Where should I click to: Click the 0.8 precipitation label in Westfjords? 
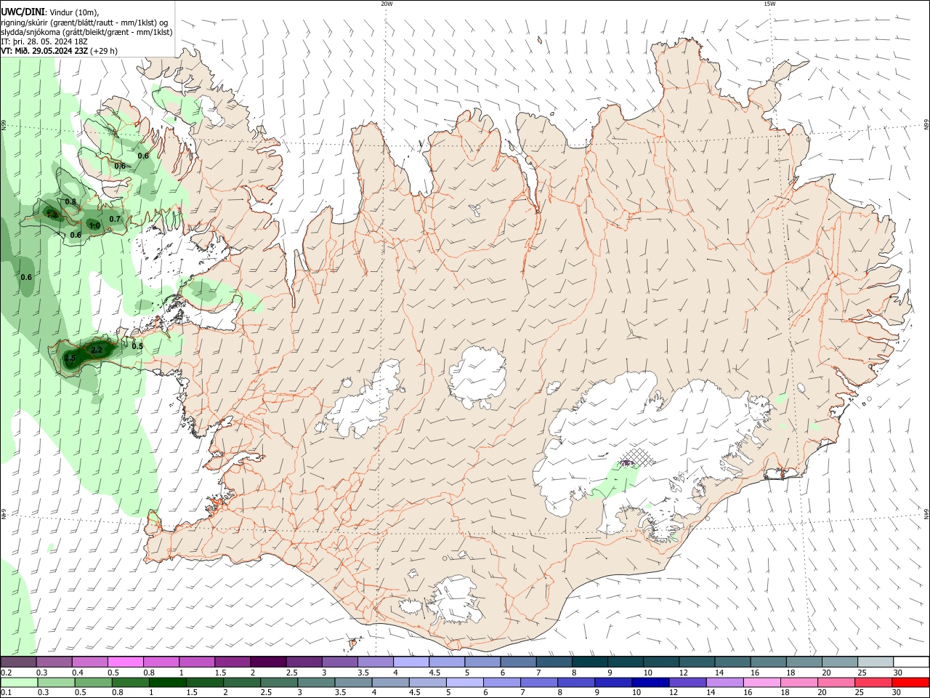(x=70, y=202)
